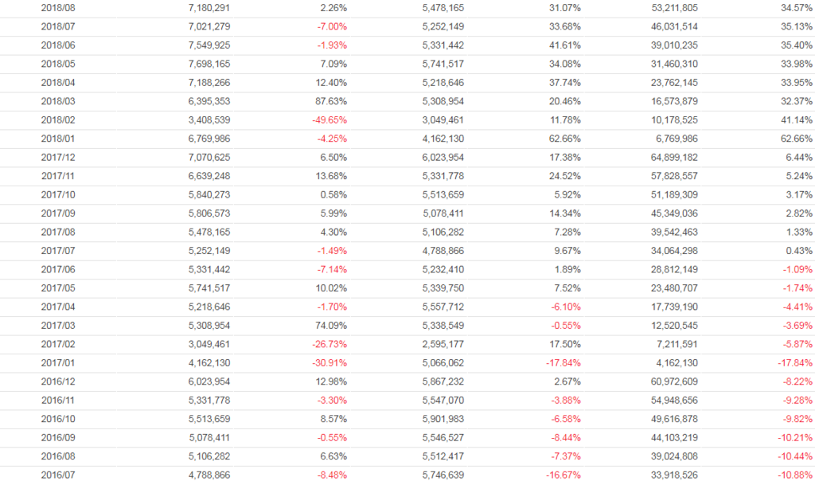Select the 2016/10 date cell
Screen dimensions: 815x481
(57, 420)
